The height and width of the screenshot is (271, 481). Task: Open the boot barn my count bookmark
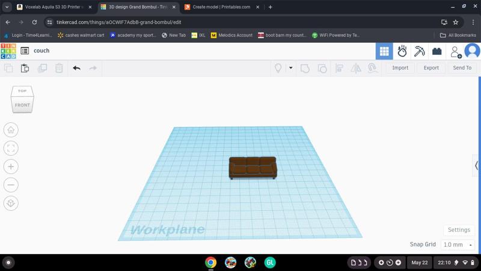tap(282, 36)
